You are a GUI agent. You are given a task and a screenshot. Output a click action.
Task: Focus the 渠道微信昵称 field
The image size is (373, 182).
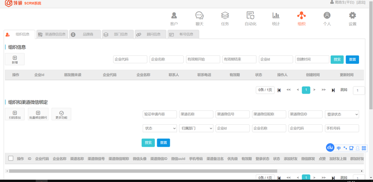pyautogui.click(x=269, y=115)
